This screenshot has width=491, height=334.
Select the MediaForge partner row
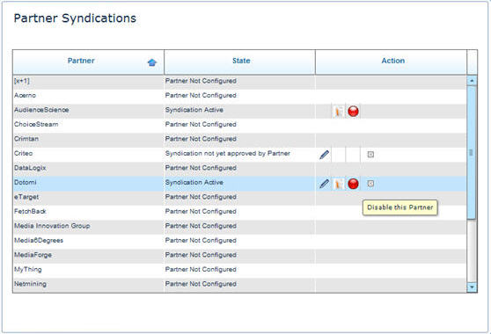(x=239, y=256)
